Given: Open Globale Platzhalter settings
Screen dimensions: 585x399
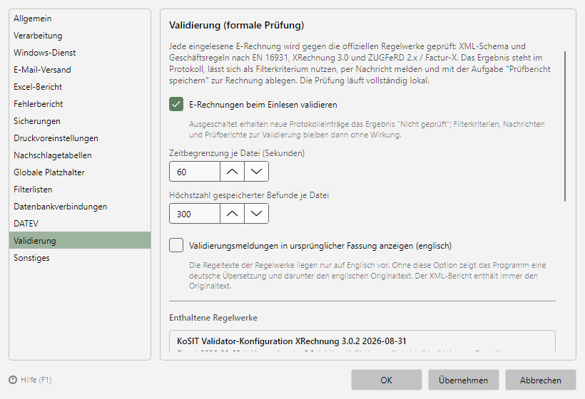Looking at the screenshot, I should click(x=80, y=172).
